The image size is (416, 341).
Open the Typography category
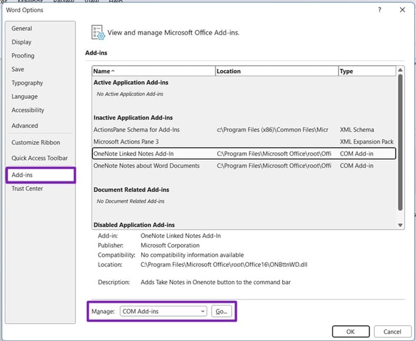tap(27, 83)
